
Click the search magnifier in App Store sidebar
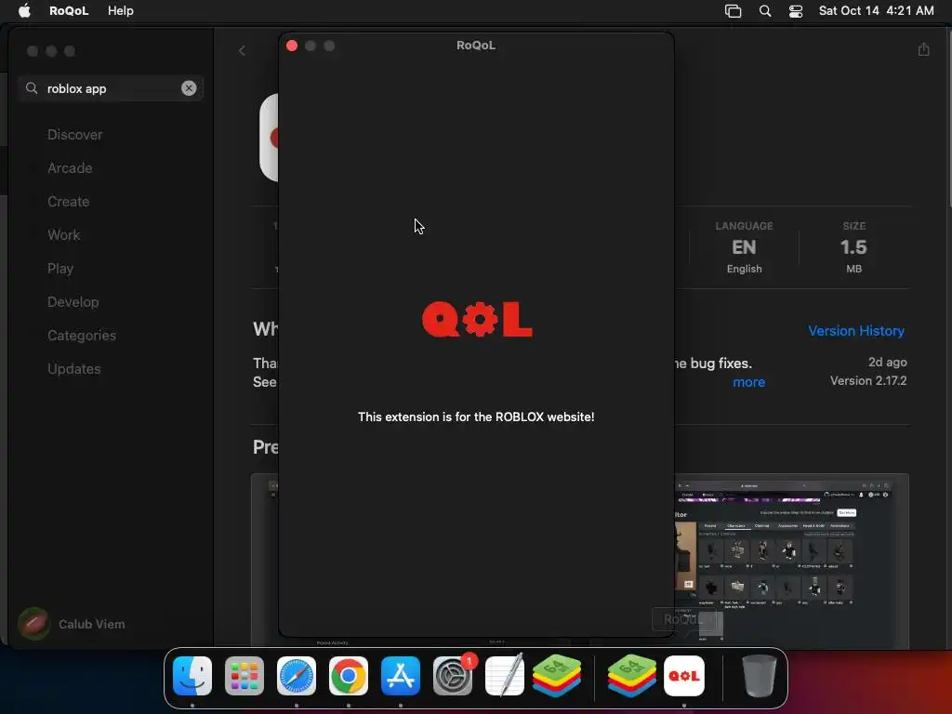(x=32, y=88)
